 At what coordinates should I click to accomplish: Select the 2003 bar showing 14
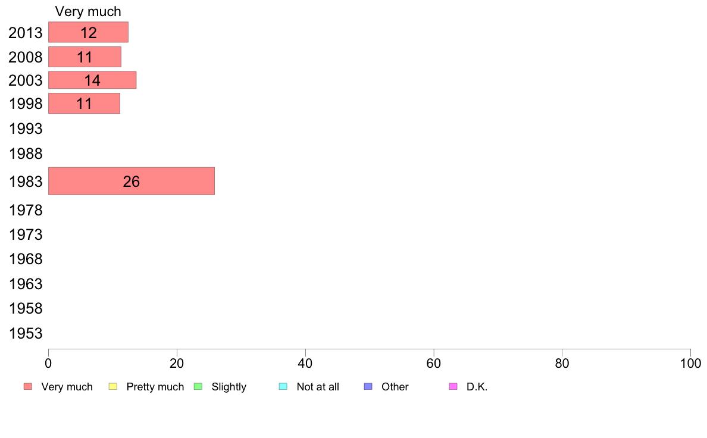point(92,80)
